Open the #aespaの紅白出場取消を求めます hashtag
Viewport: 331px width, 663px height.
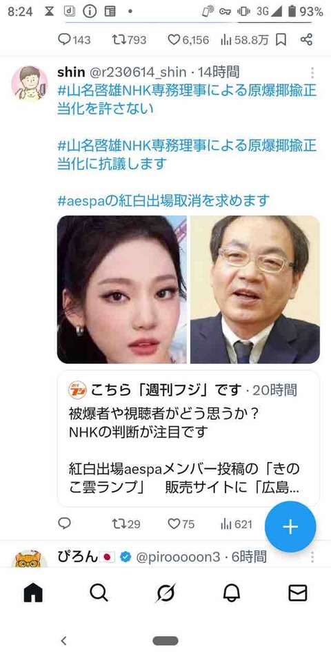(163, 200)
